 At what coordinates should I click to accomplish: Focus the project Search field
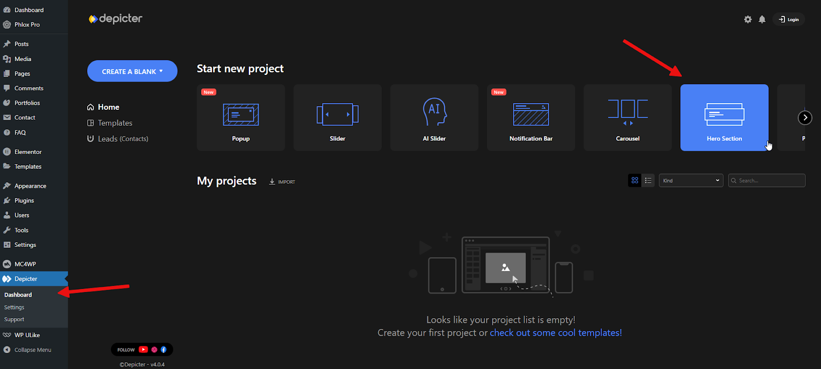tap(767, 181)
